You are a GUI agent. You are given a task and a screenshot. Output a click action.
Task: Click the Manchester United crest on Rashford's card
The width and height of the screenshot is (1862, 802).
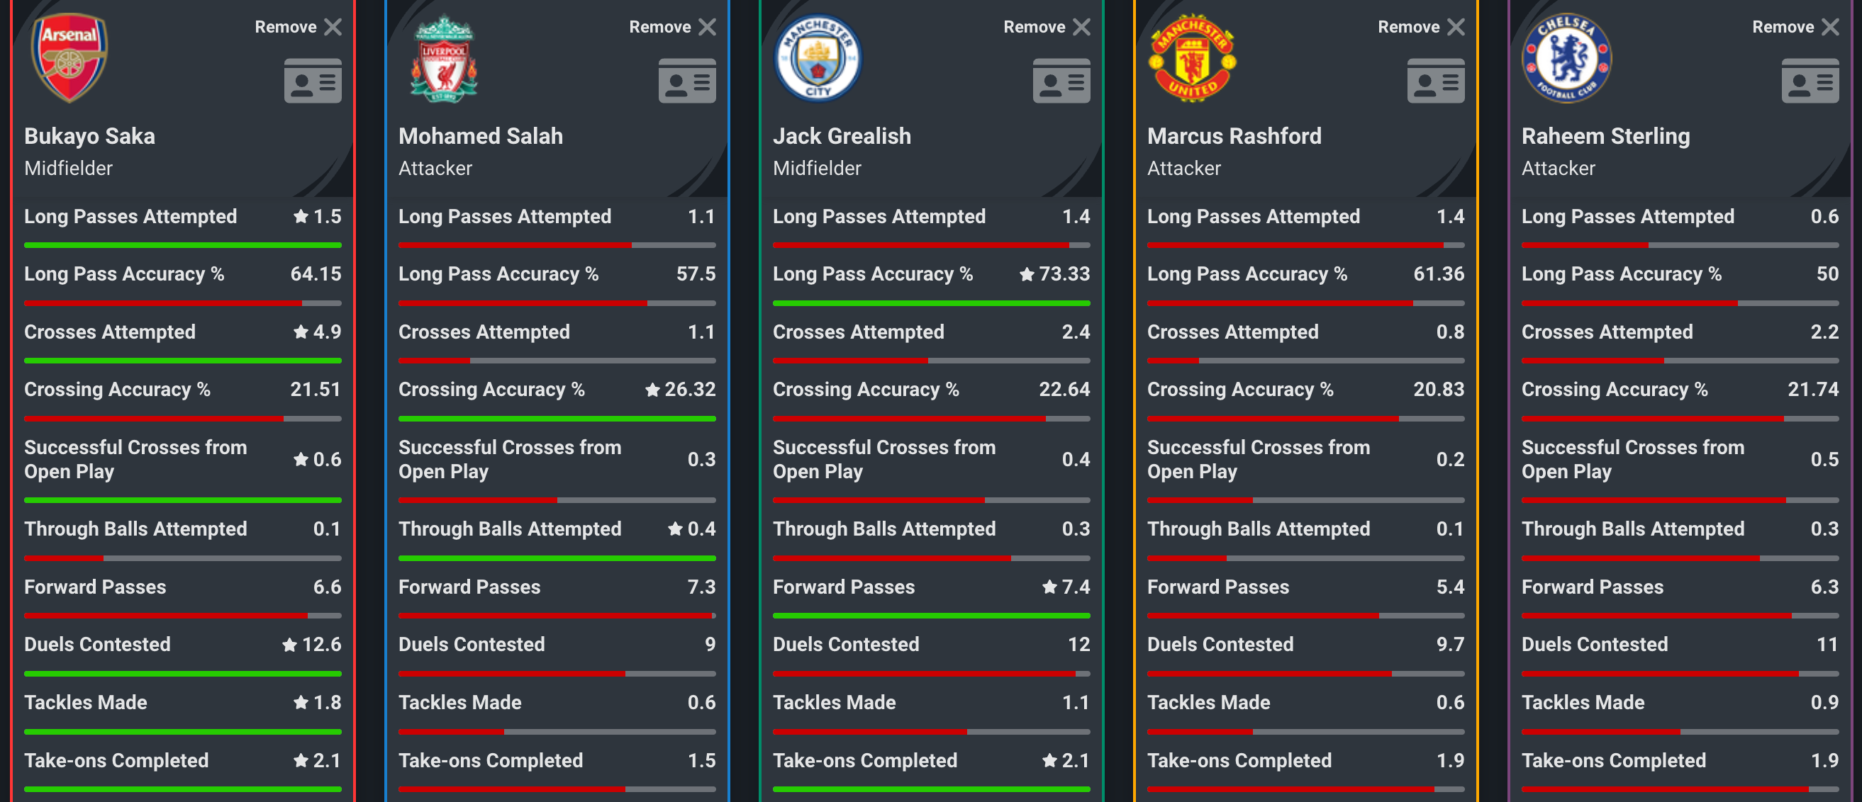pos(1193,58)
